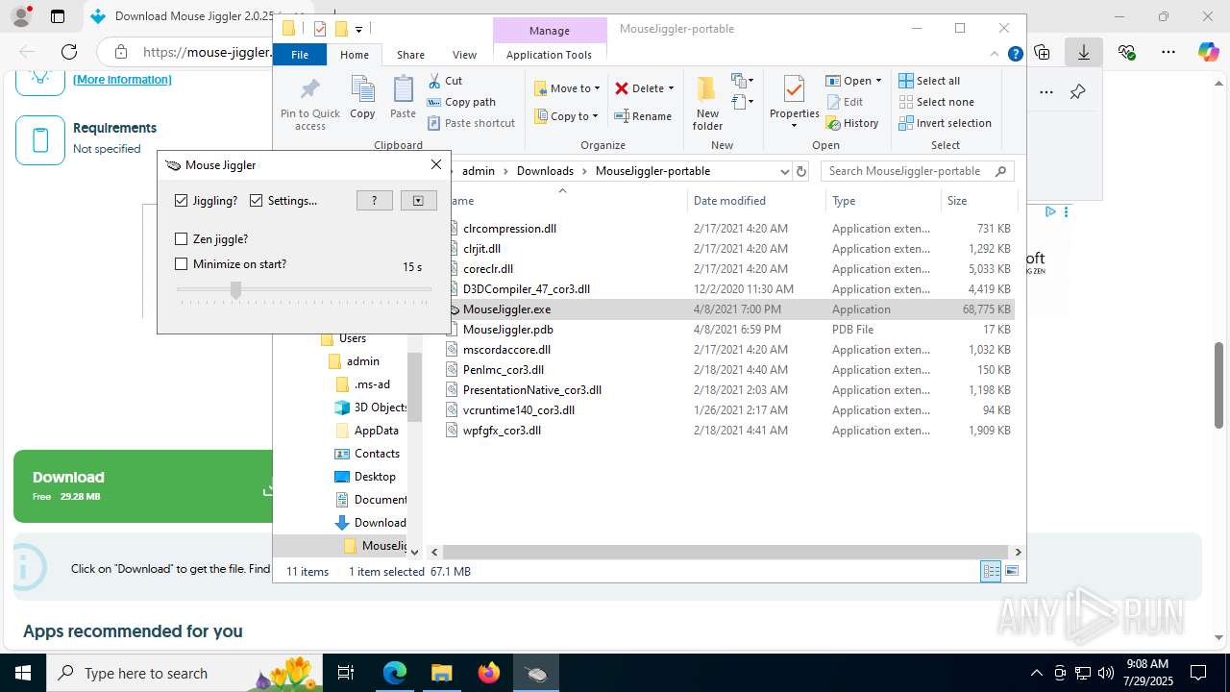Open the Edge Downloads toolbar icon

[x=1084, y=52]
